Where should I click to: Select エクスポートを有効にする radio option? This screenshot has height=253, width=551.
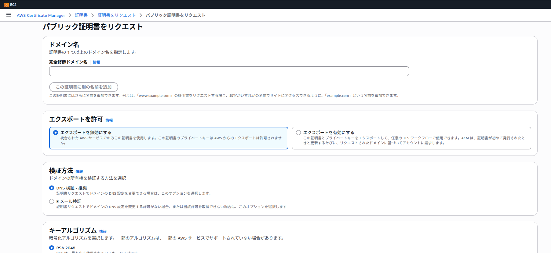click(x=298, y=133)
